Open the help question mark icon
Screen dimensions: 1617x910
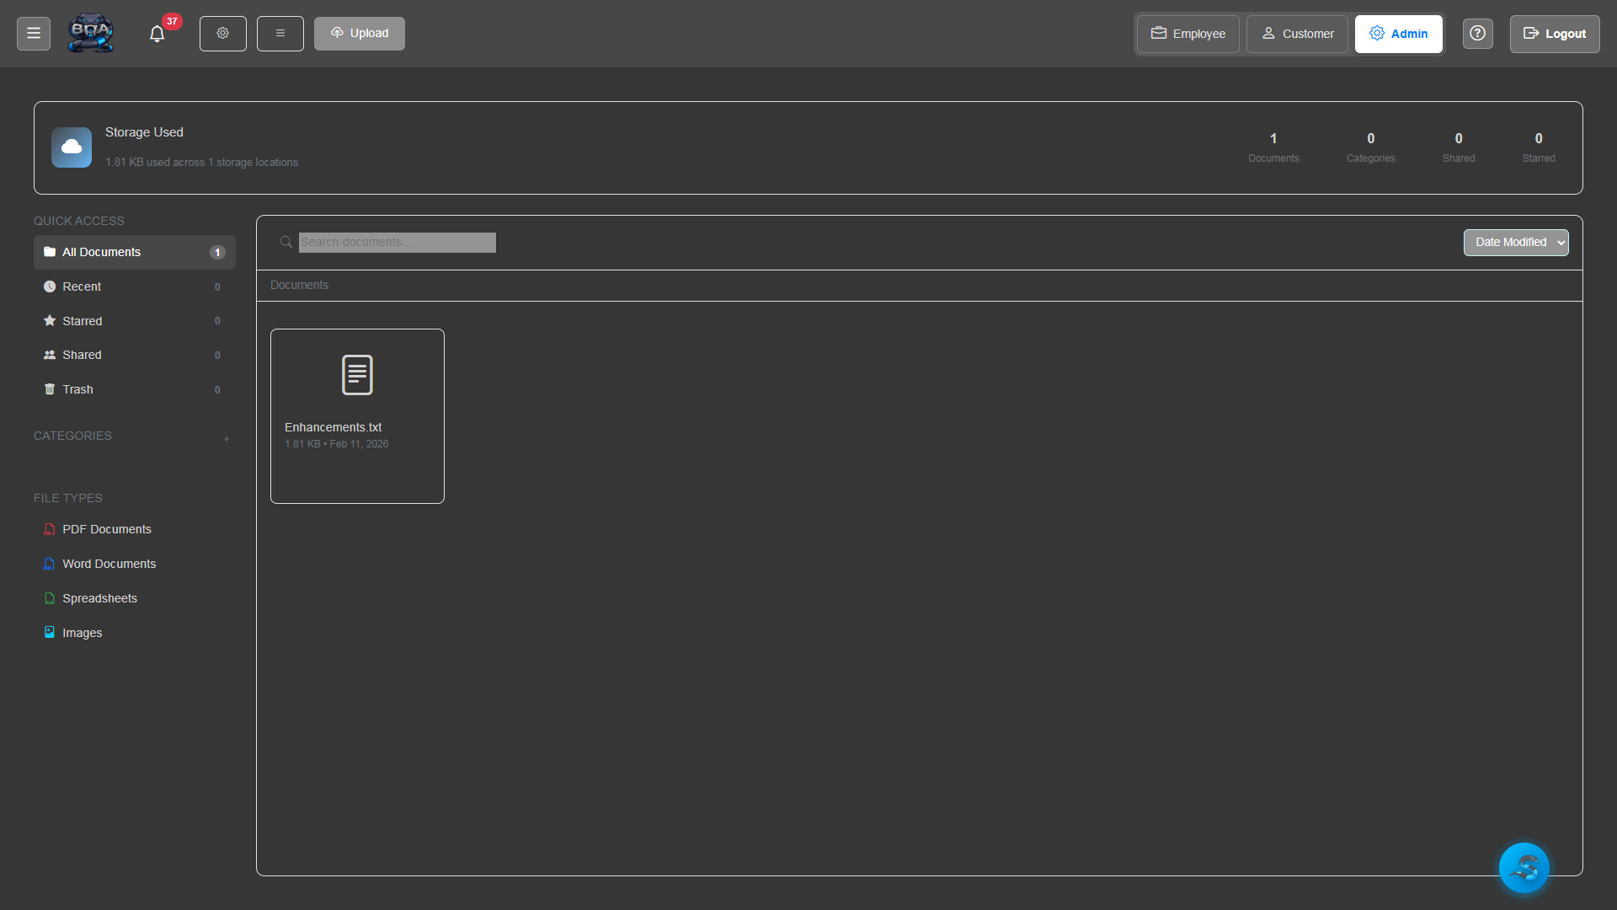(x=1477, y=34)
